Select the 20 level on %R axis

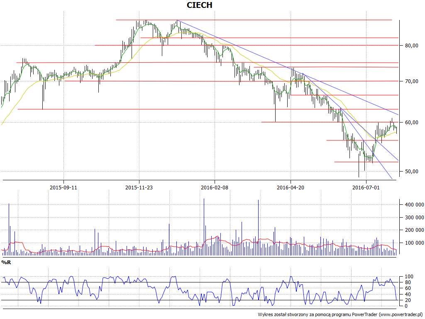click(409, 300)
